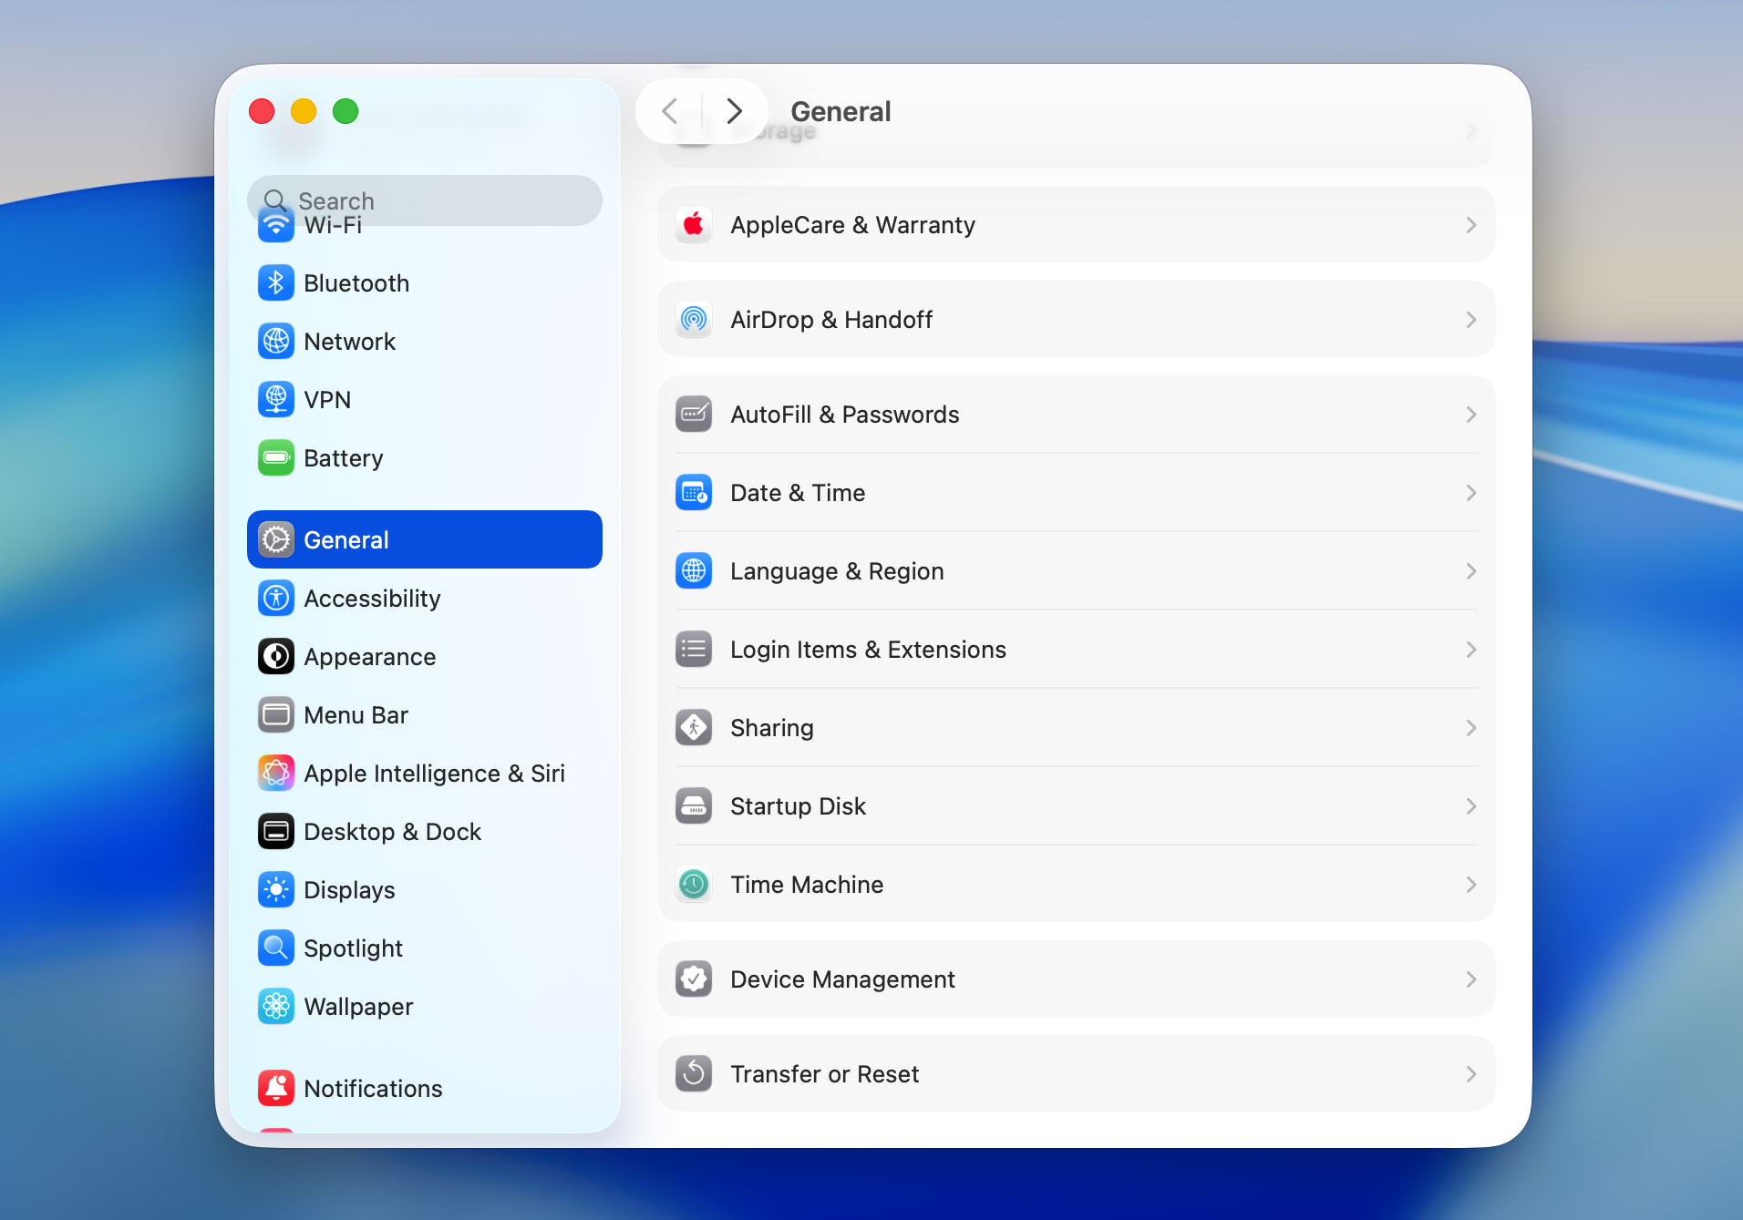
Task: Click the Apple Intelligence & Siri icon
Action: (276, 774)
